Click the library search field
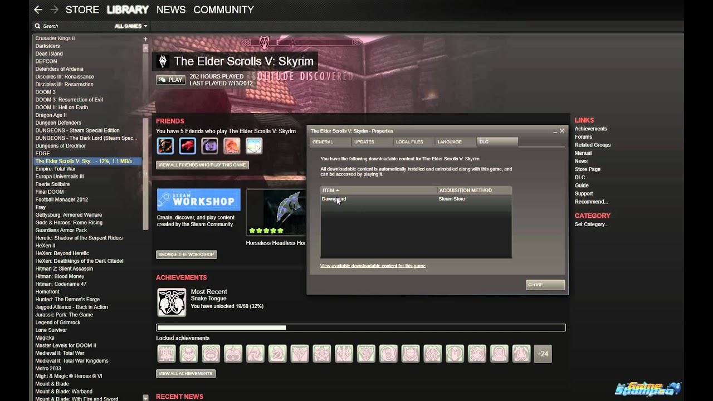Image resolution: width=713 pixels, height=401 pixels. (72, 26)
